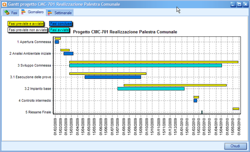The height and width of the screenshot is (152, 250).
Task: Click the Chiudi button
Action: (x=235, y=146)
